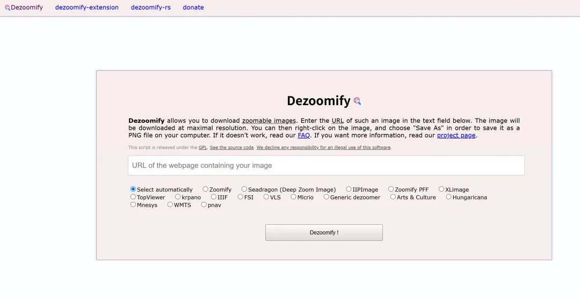Select the IIIF radio button
The width and height of the screenshot is (580, 301).
pyautogui.click(x=213, y=197)
